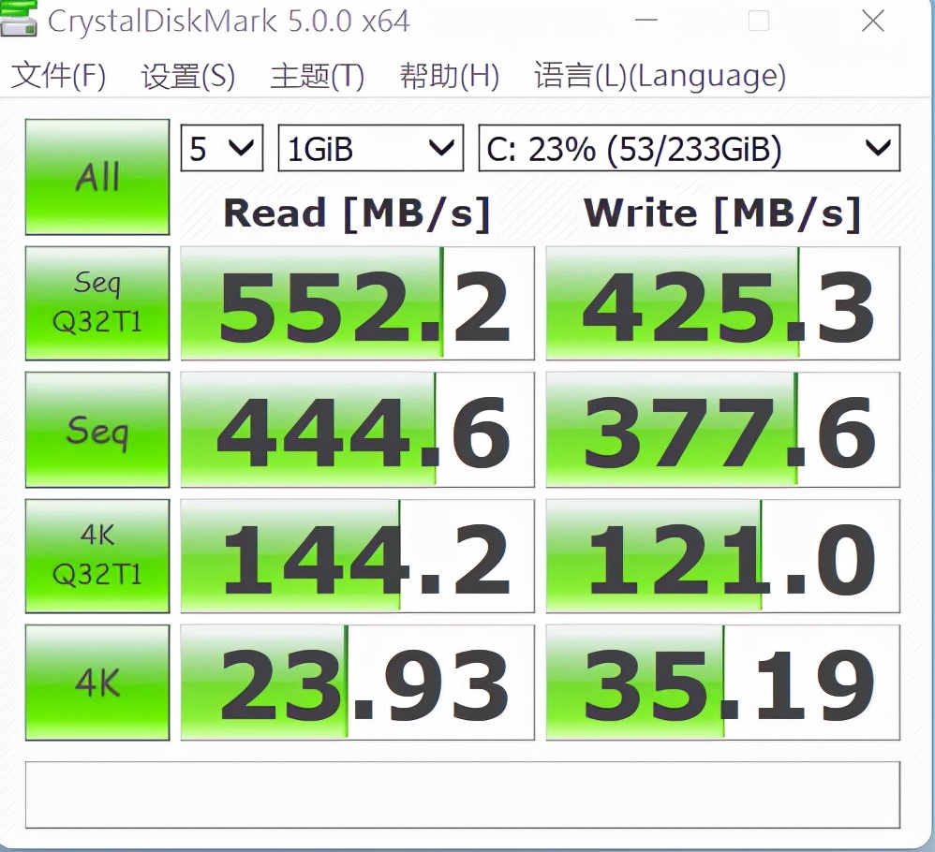Click the Read [MB/s] column header
This screenshot has width=935, height=852.
[357, 213]
